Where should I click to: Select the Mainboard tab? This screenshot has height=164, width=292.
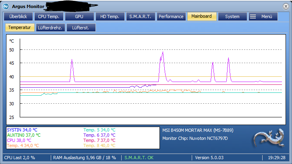point(202,16)
